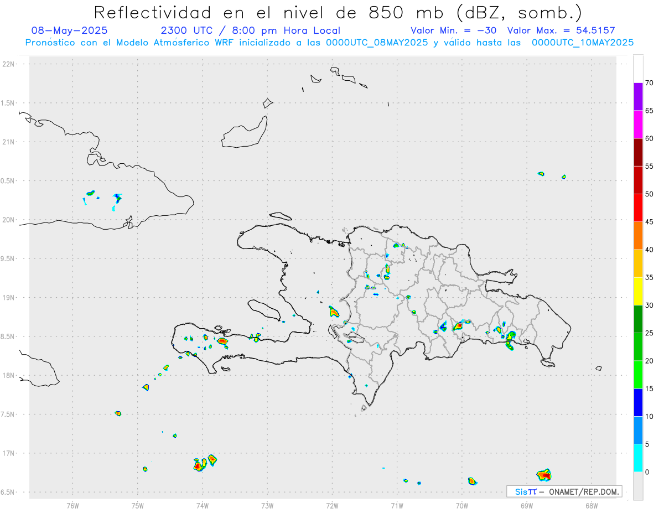Click the '5' colorbar tick label

[x=647, y=444]
